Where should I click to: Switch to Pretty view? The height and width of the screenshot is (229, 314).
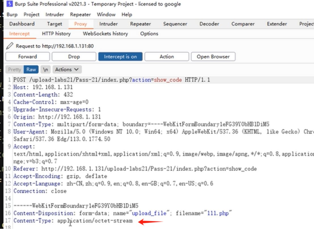(14, 70)
